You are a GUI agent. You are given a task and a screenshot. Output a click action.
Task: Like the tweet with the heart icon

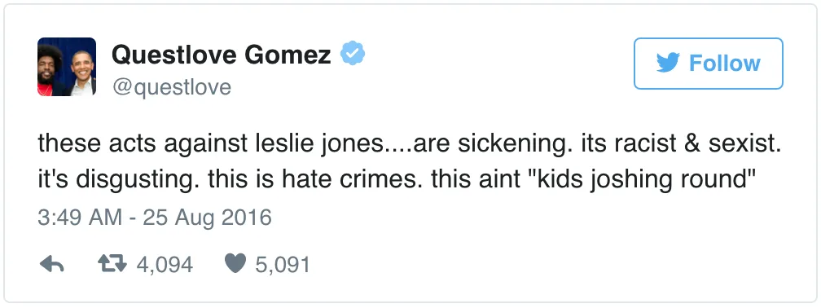coord(235,264)
